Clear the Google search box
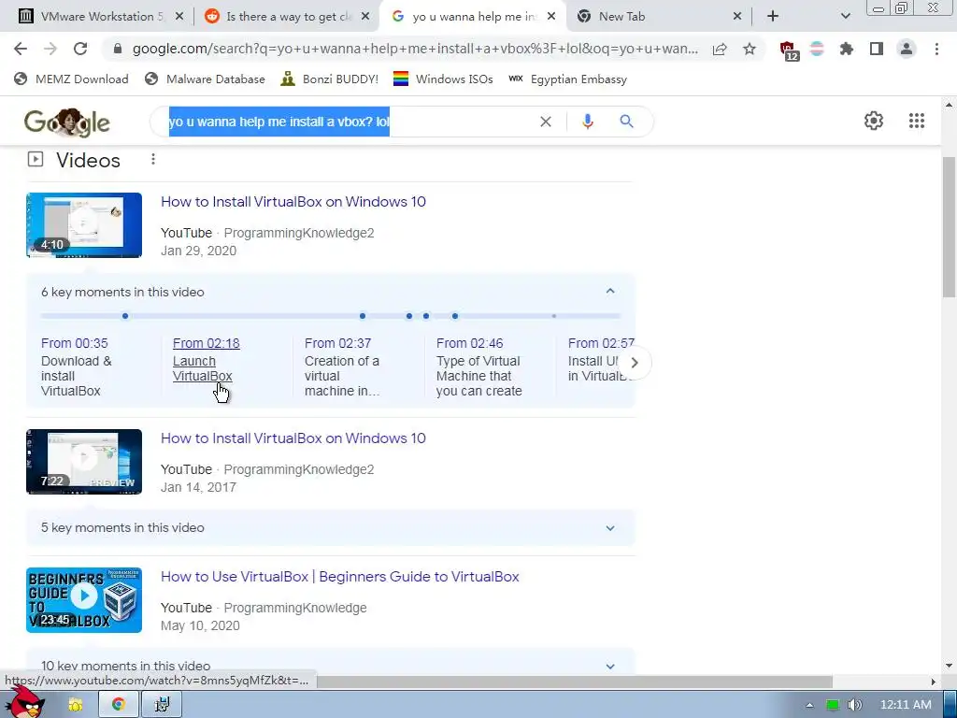This screenshot has height=718, width=957. (546, 122)
